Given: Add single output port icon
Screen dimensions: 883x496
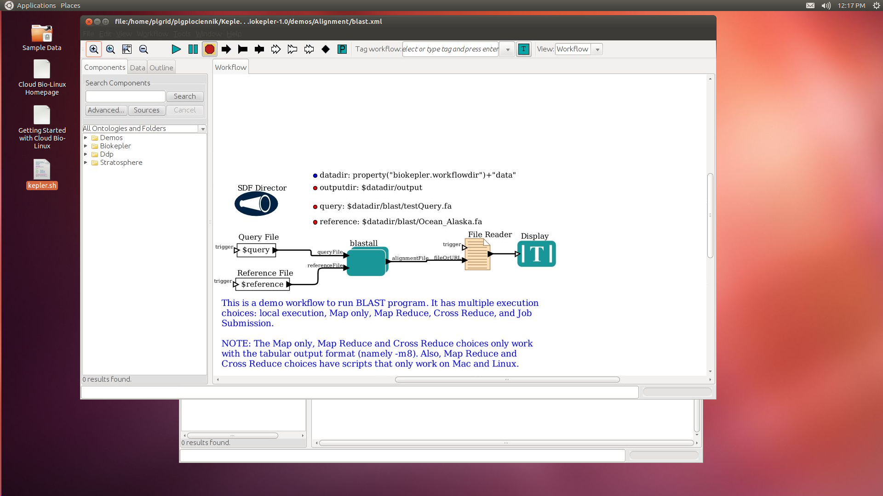Looking at the screenshot, I should coord(243,49).
